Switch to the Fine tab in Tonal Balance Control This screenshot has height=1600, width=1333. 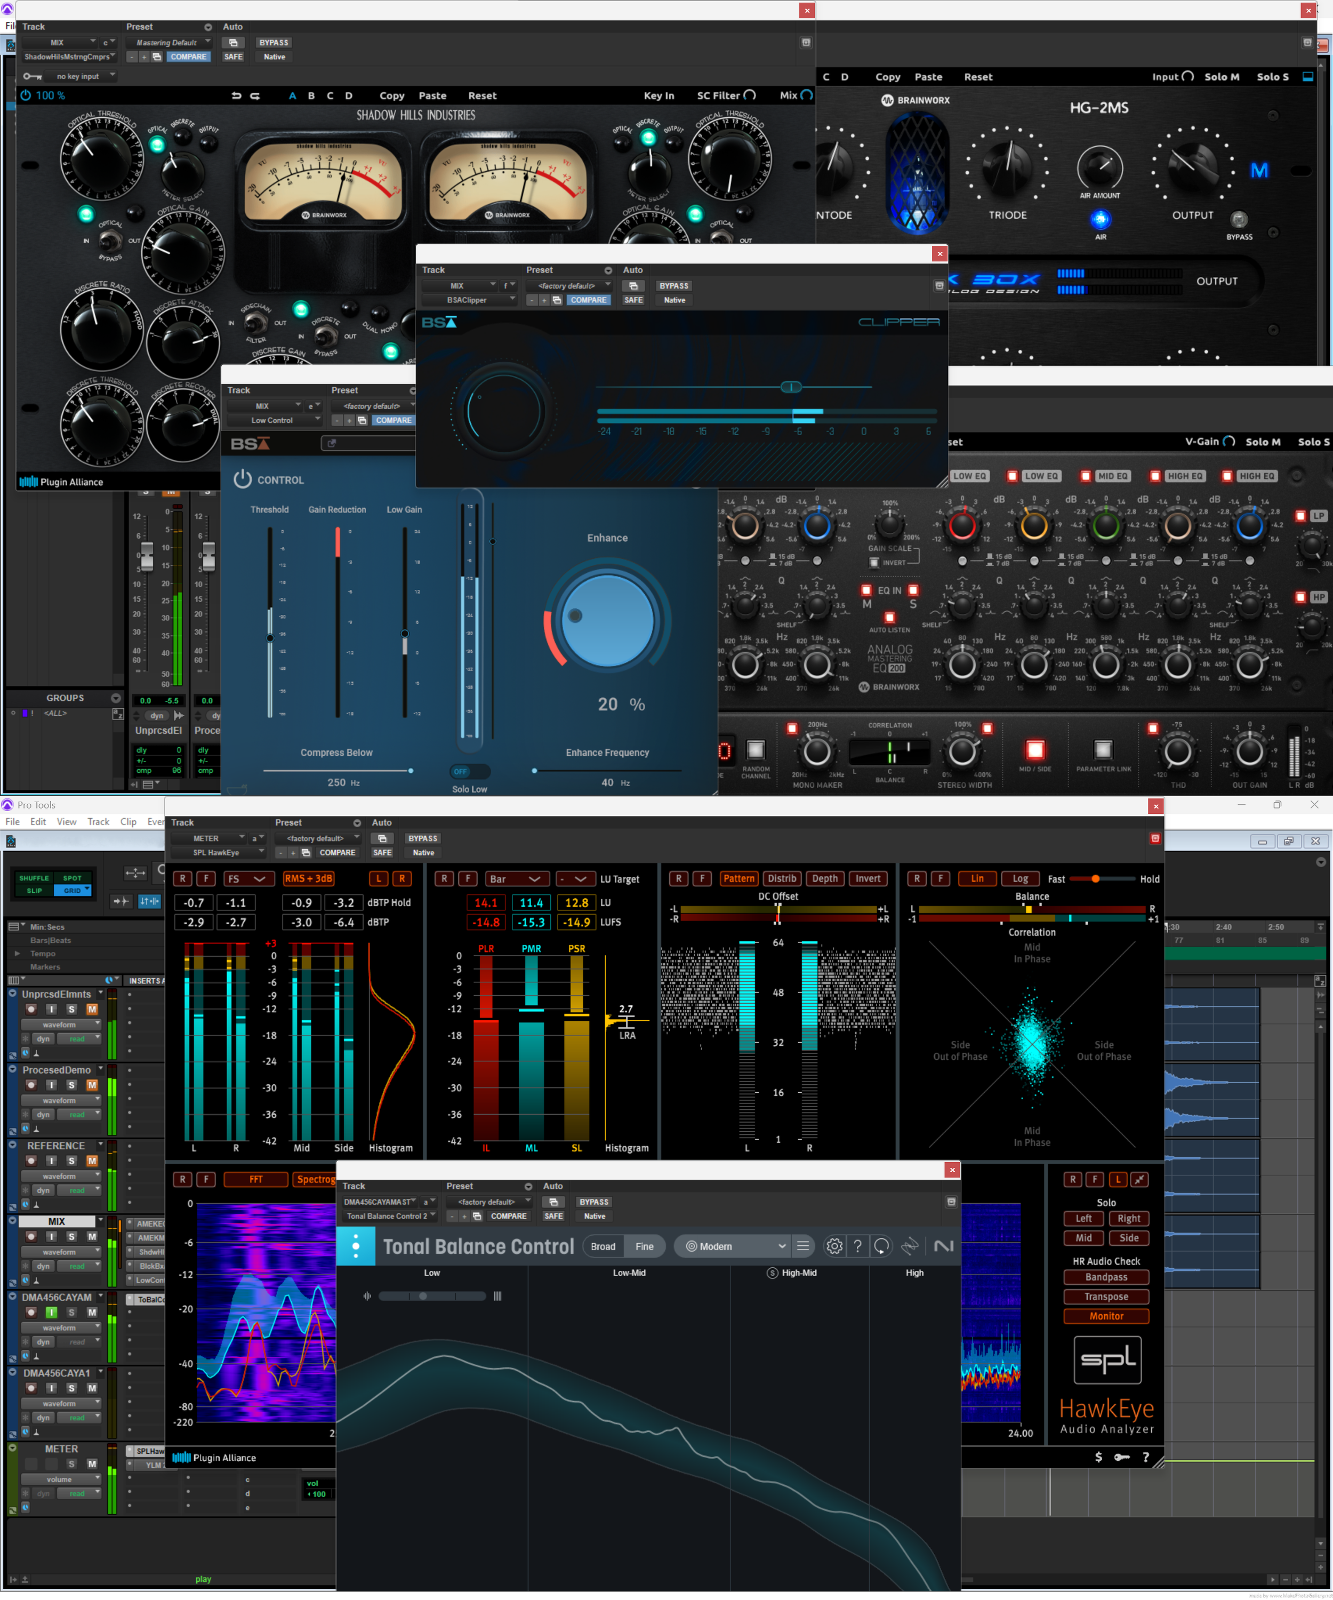coord(645,1246)
